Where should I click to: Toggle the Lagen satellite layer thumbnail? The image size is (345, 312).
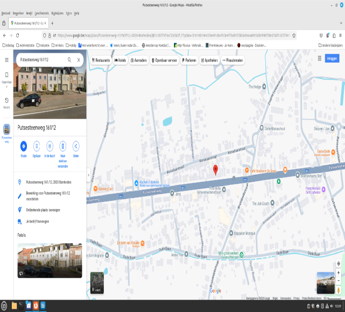coord(97,282)
